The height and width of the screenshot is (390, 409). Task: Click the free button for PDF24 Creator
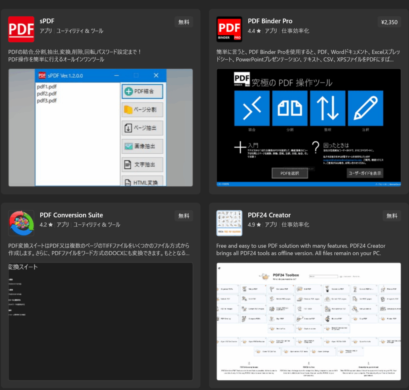(392, 216)
